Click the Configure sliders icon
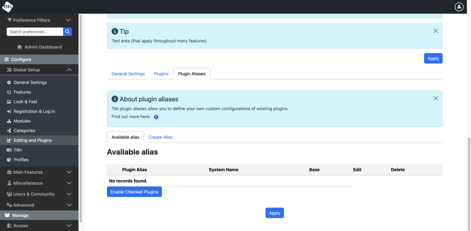This screenshot has width=471, height=231. pos(7,60)
